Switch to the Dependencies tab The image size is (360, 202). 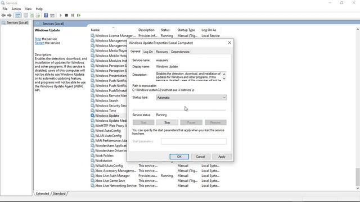(x=180, y=52)
